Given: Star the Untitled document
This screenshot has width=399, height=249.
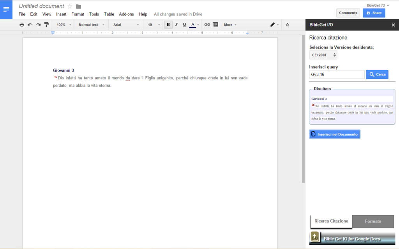Looking at the screenshot, I should coord(70,6).
